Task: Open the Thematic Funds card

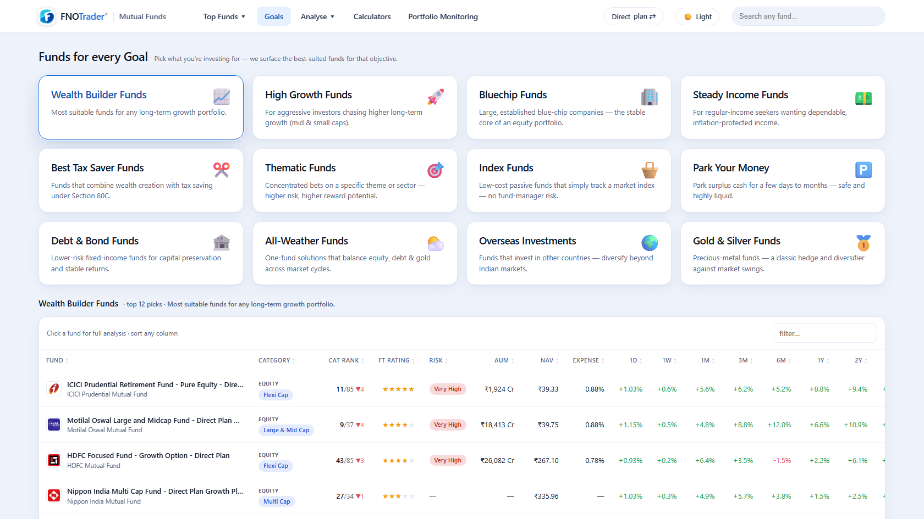Action: click(355, 180)
